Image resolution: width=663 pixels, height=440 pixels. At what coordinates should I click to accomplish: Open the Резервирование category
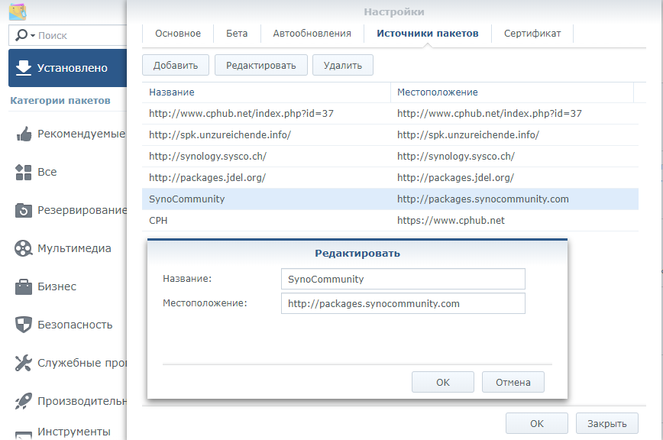82,210
